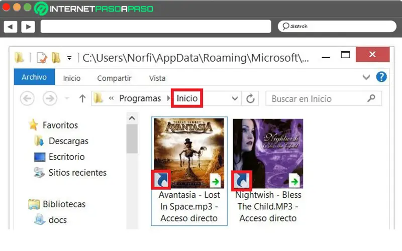Select the Avantasia album cover thumbnail
The height and width of the screenshot is (251, 402).
[189, 154]
